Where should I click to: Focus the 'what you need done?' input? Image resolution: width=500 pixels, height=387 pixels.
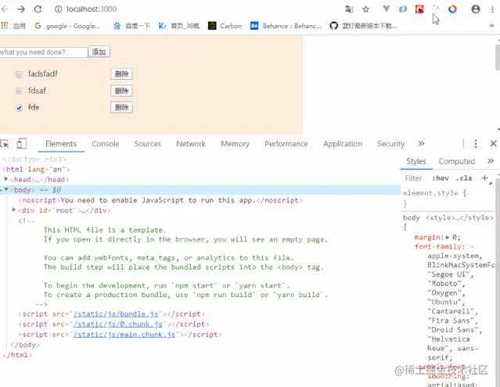(44, 52)
